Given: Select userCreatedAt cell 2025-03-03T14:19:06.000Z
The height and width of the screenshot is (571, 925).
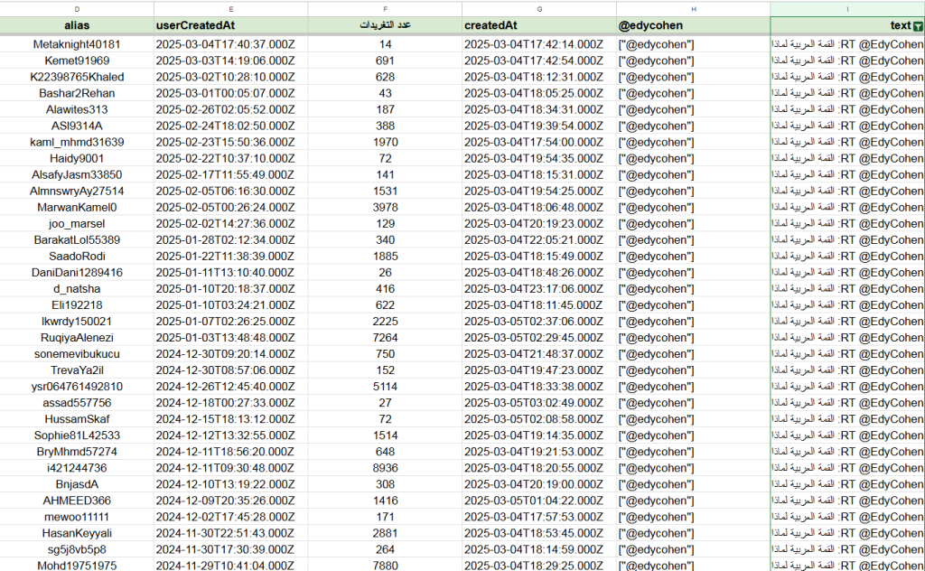Looking at the screenshot, I should [x=229, y=61].
